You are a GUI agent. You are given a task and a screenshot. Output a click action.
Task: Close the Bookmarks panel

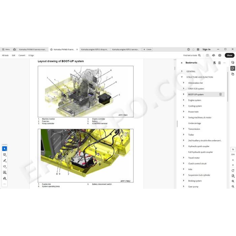(x=182, y=63)
